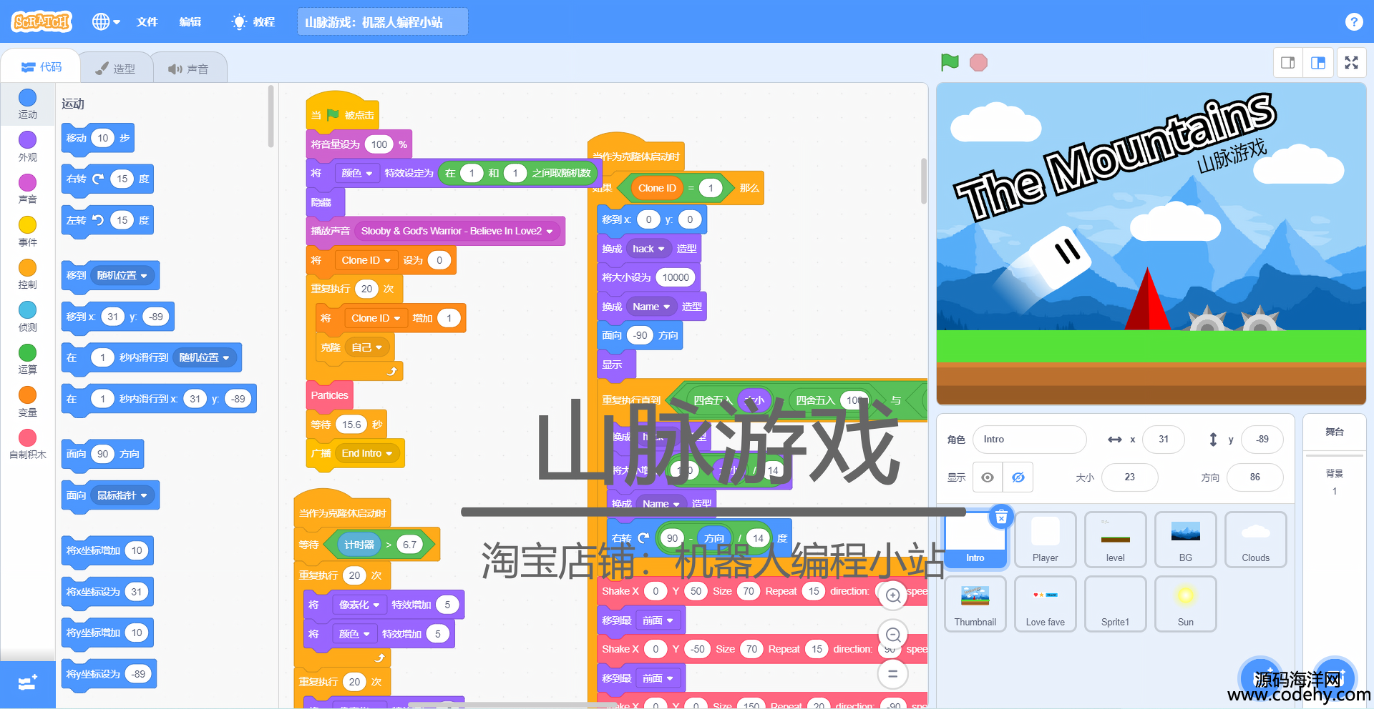Open End Intro broadcast dropdown

click(x=366, y=453)
